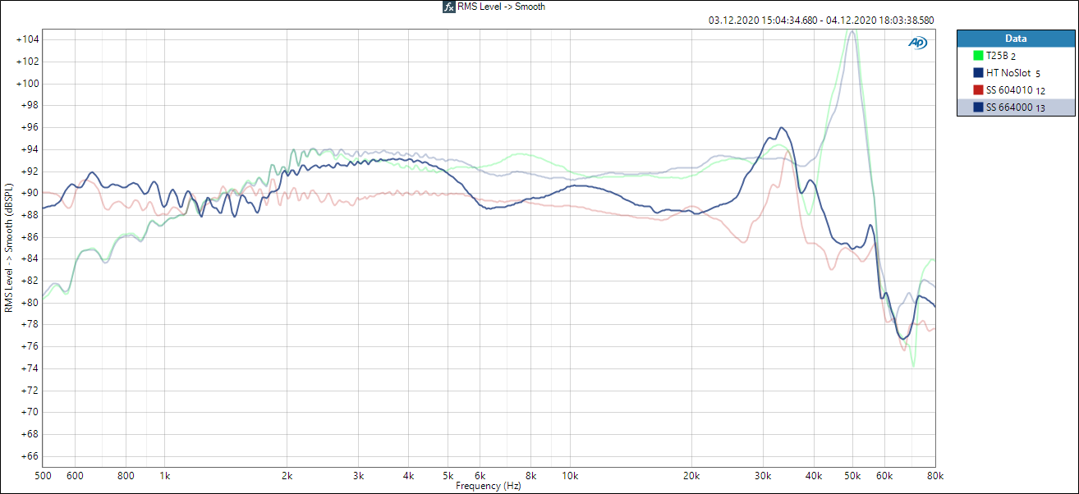Click the AP logo in the graph corner
This screenshot has height=494, width=1079.
pyautogui.click(x=917, y=43)
